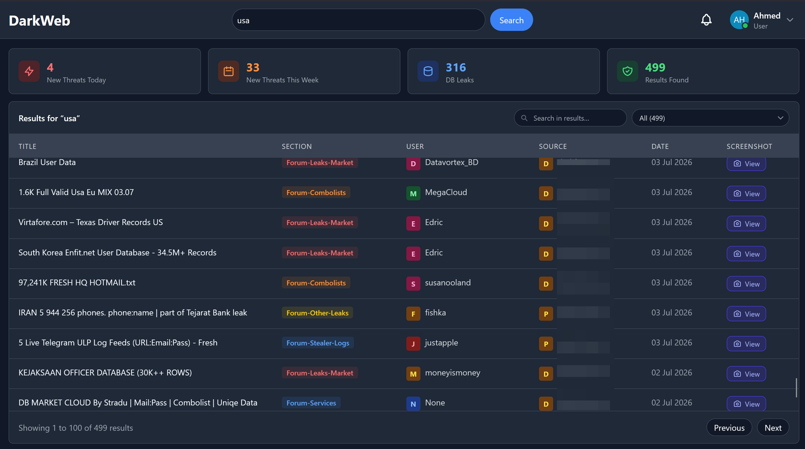This screenshot has height=449, width=805.
Task: Click source badge P in justapple row
Action: [546, 344]
